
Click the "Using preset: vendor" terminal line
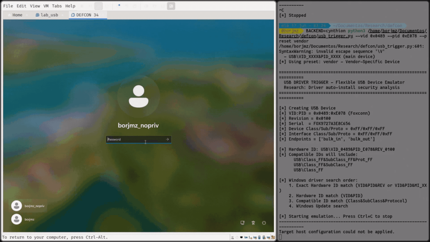point(339,62)
